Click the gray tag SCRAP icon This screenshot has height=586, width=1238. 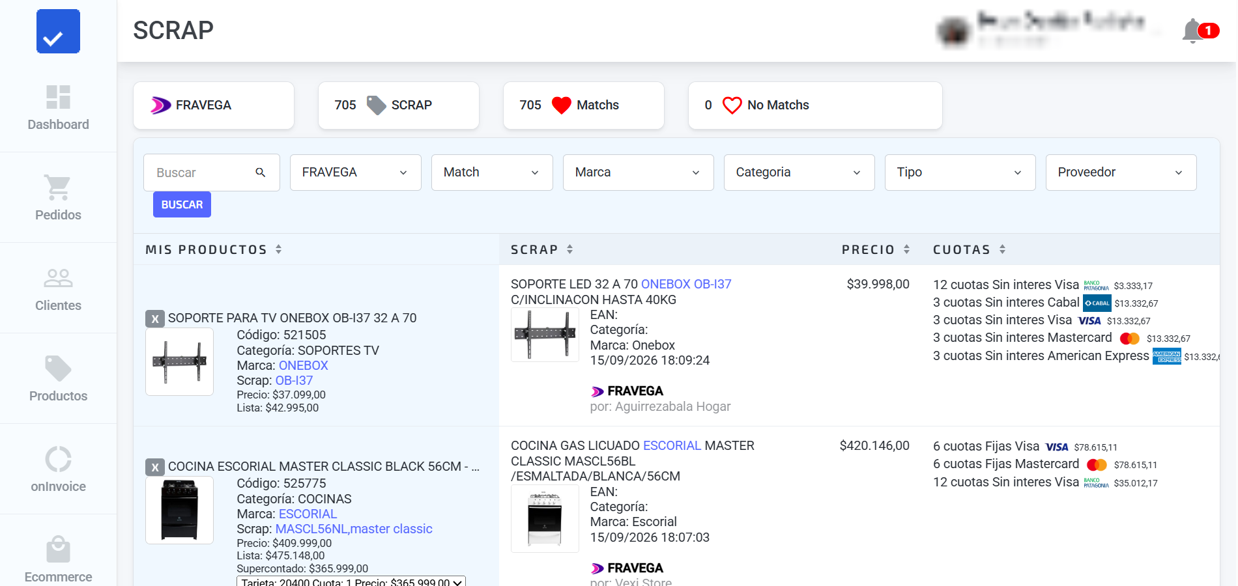(x=376, y=105)
